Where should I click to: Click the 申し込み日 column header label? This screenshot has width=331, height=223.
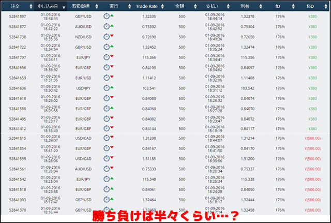(48, 6)
